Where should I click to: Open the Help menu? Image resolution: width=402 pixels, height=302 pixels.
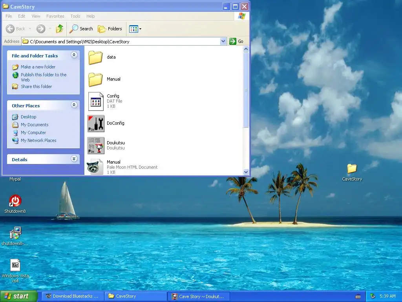91,16
